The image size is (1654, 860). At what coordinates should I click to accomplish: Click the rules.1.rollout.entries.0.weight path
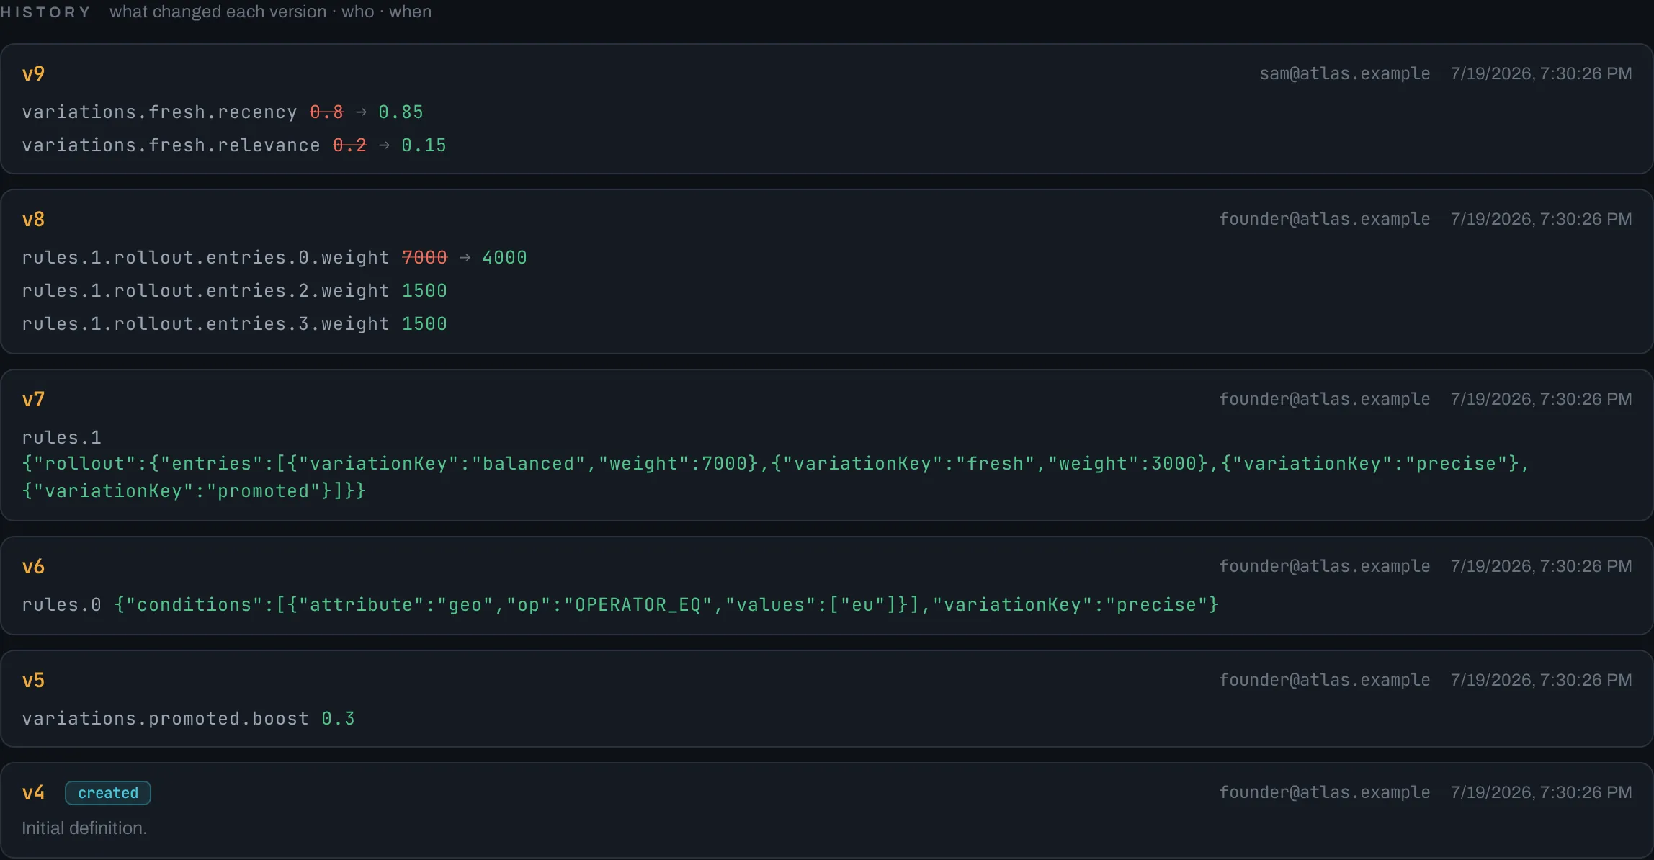(x=205, y=258)
